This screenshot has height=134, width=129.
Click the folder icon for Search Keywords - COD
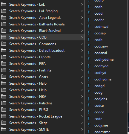(x=4, y=37)
